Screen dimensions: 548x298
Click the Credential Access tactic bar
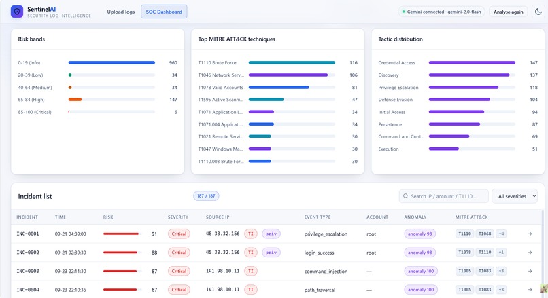coord(472,63)
